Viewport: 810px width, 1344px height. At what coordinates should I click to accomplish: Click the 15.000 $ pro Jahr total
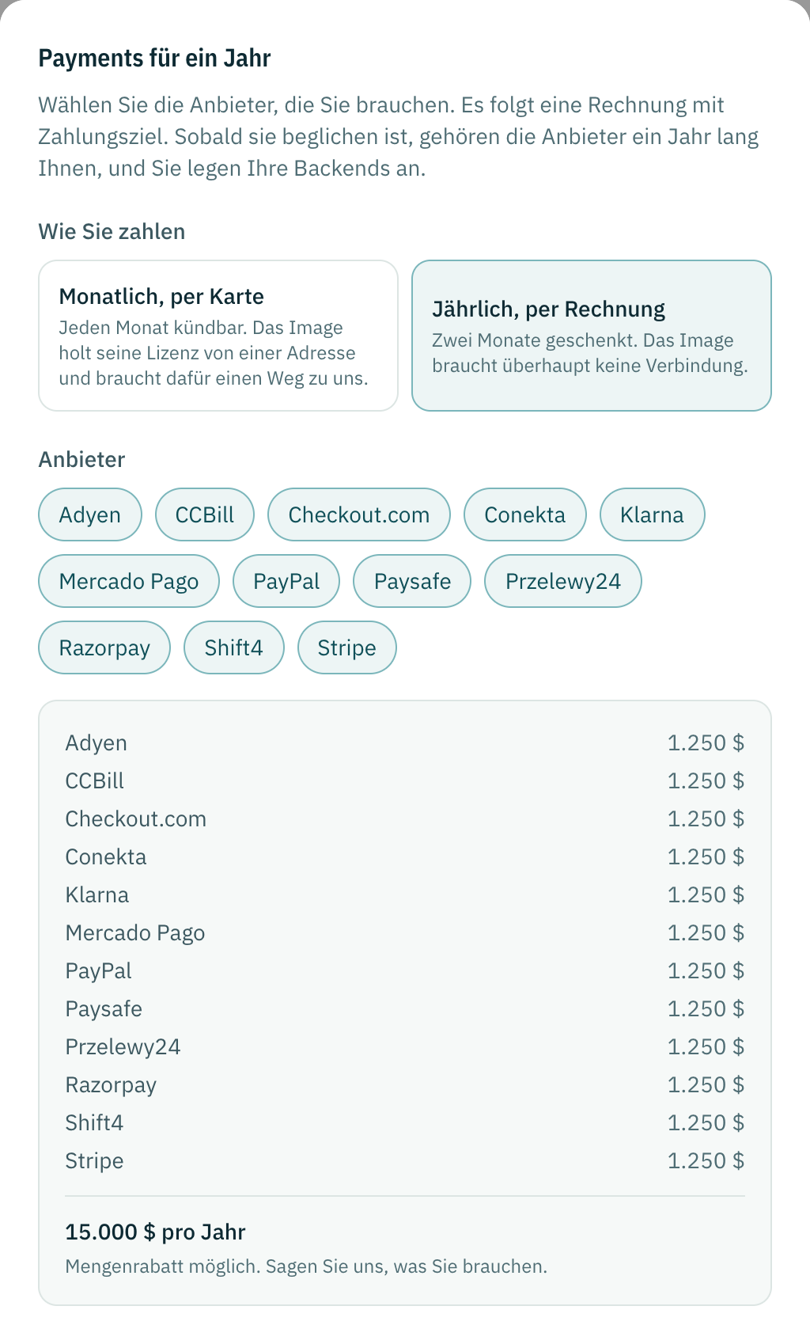155,1232
